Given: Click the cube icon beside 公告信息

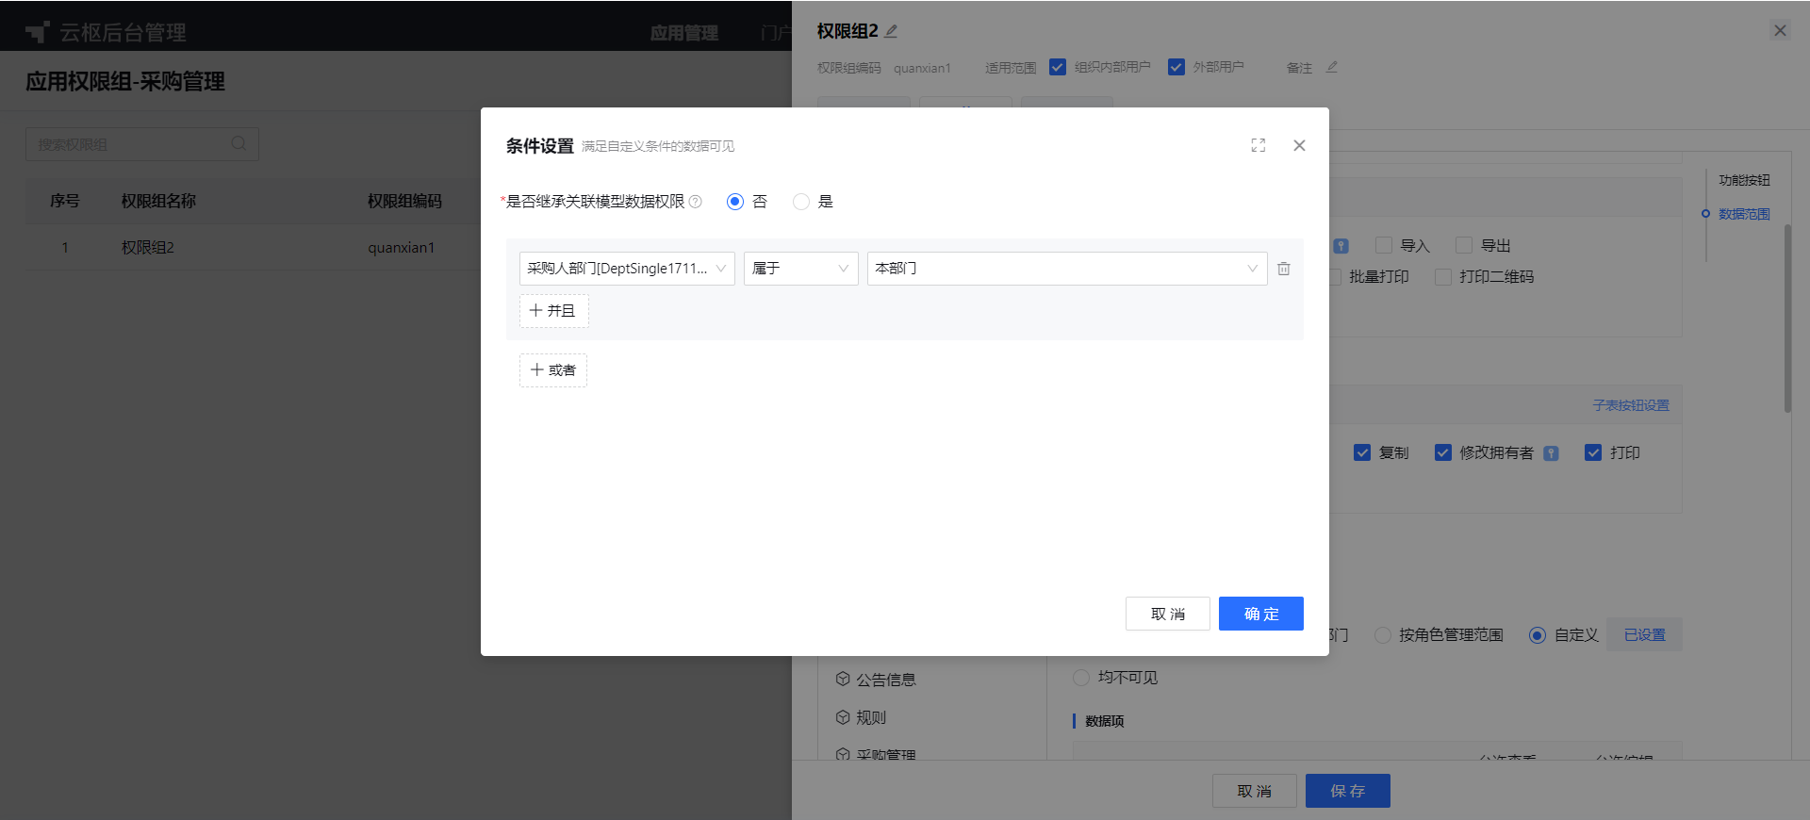Looking at the screenshot, I should tap(843, 679).
